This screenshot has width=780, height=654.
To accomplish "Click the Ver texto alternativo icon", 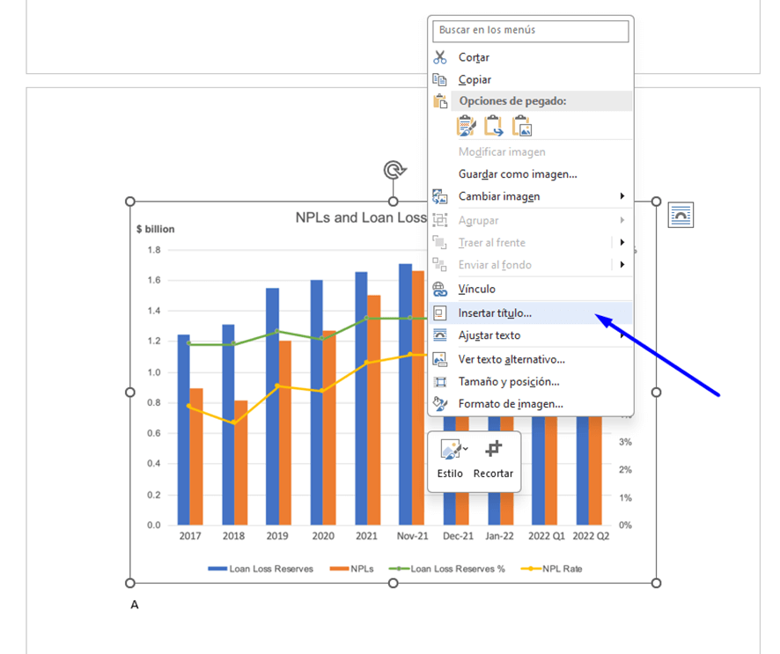I will [x=440, y=359].
